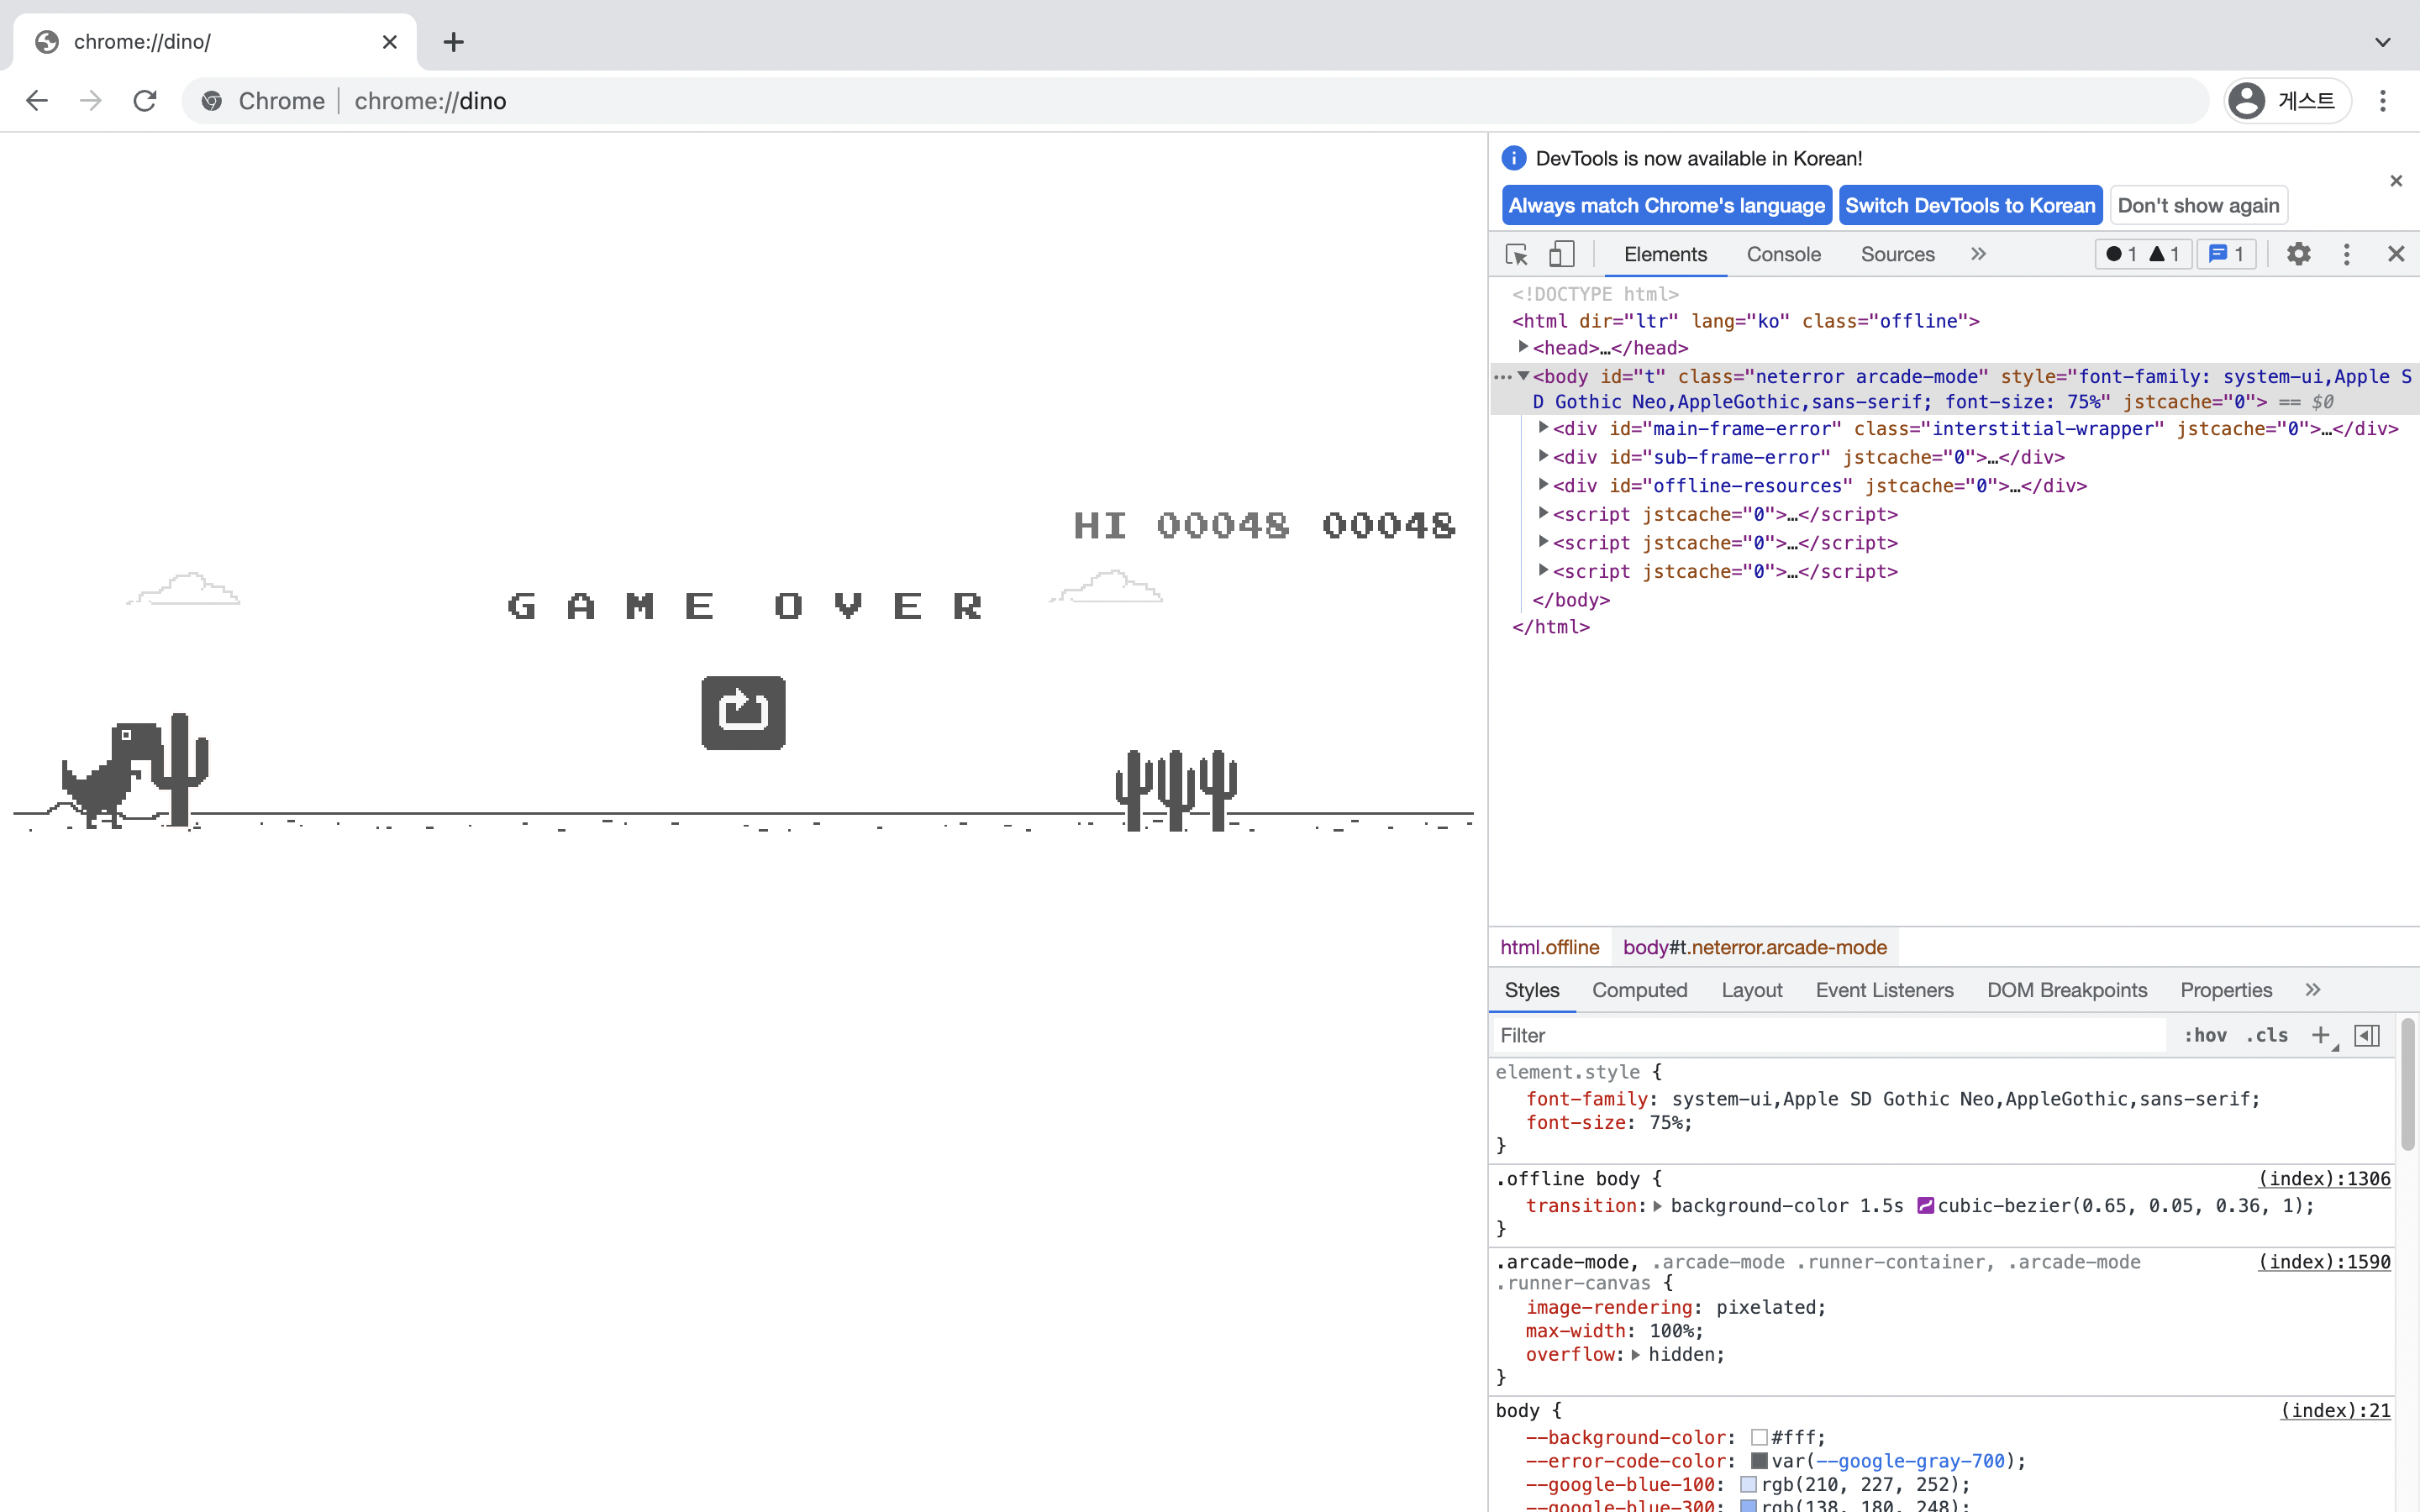2420x1512 pixels.
Task: Click Switch DevTools to Korean button
Action: [1969, 205]
